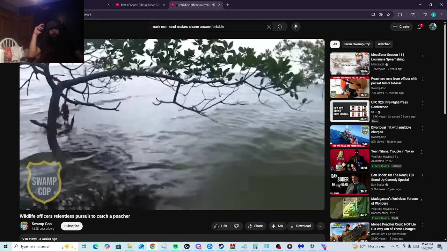
Task: Dislike the video with thumbs down
Action: [x=236, y=226]
